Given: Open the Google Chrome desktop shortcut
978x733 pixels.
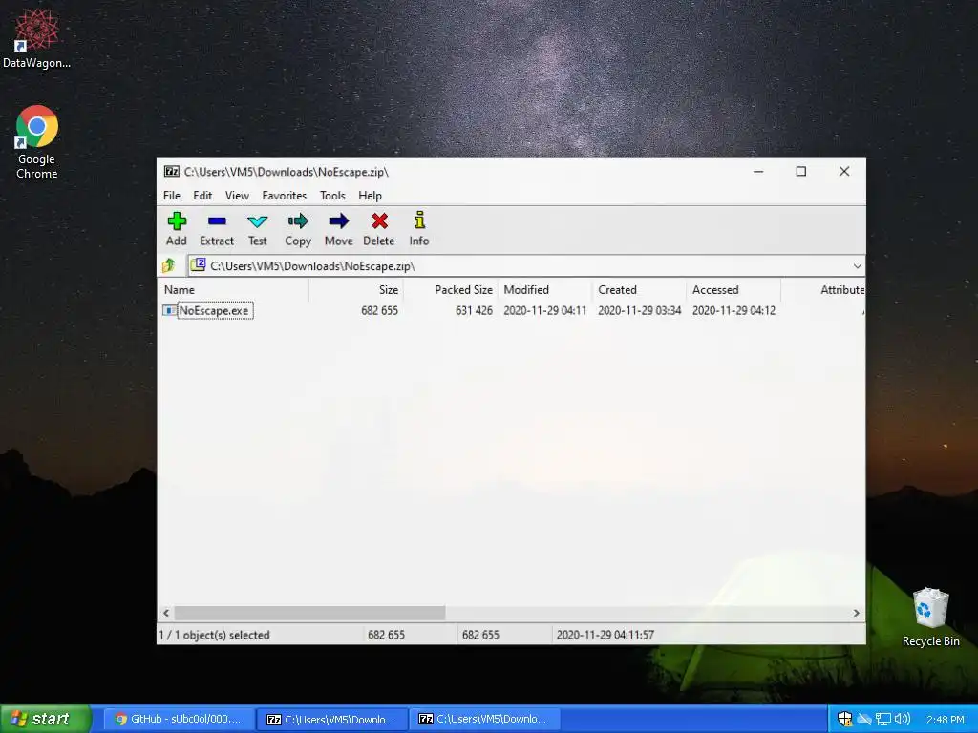Looking at the screenshot, I should 37,142.
